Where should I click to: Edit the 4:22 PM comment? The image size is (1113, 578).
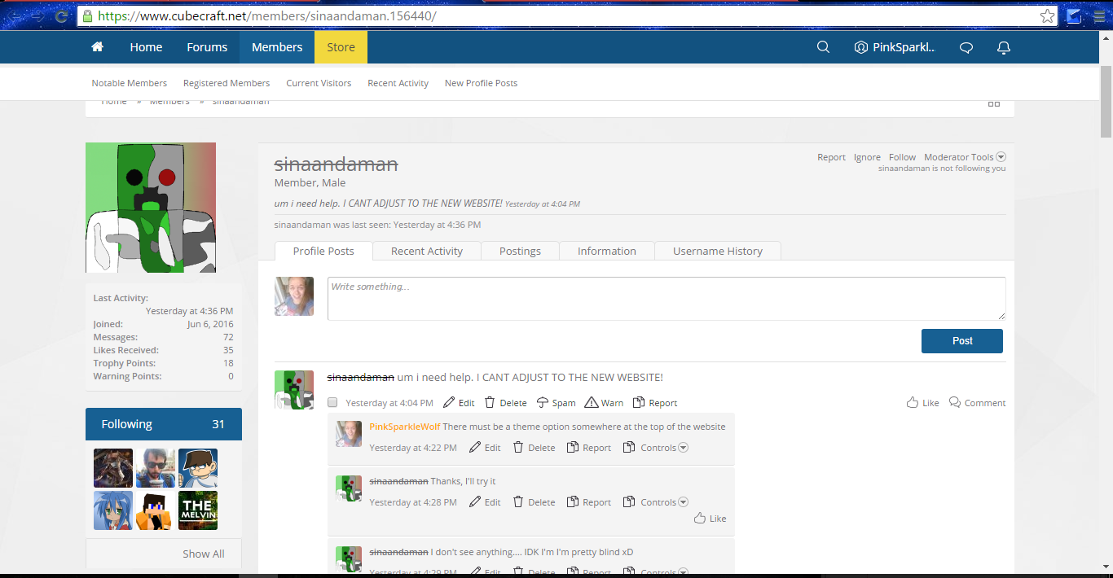[x=485, y=448]
